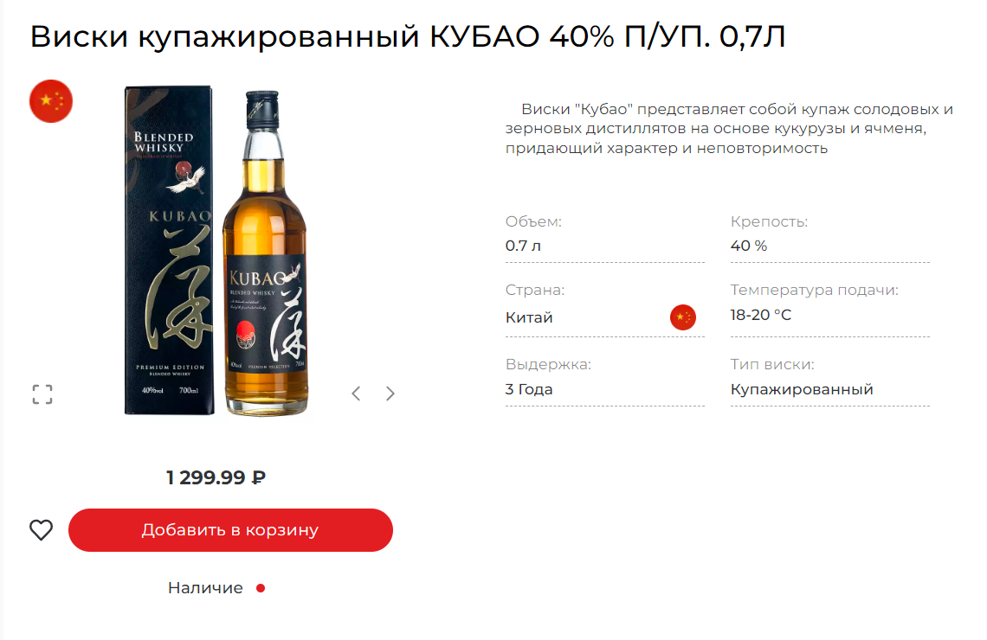
Task: Click the red availability dot indicator
Action: point(261,588)
